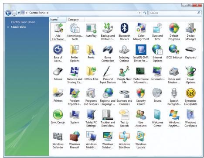
Task: Open Offline Files
Action: (91, 74)
